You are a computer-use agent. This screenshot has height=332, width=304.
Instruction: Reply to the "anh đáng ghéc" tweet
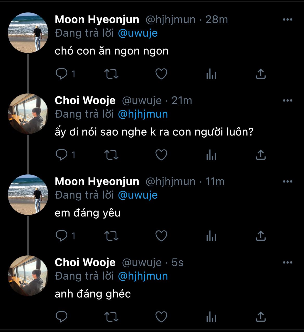tap(62, 317)
